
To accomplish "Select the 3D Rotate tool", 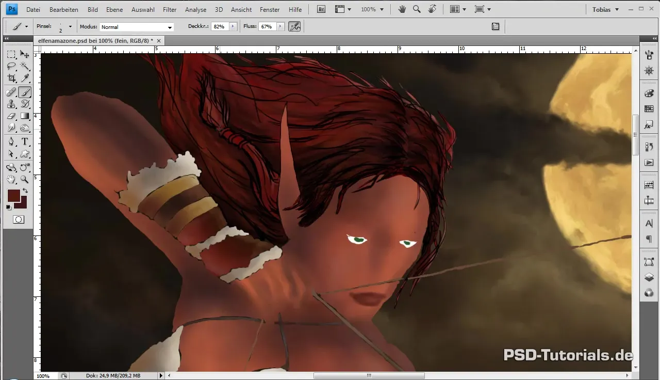I will (11, 167).
